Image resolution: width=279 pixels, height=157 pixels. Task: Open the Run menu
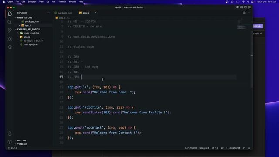click(x=54, y=2)
